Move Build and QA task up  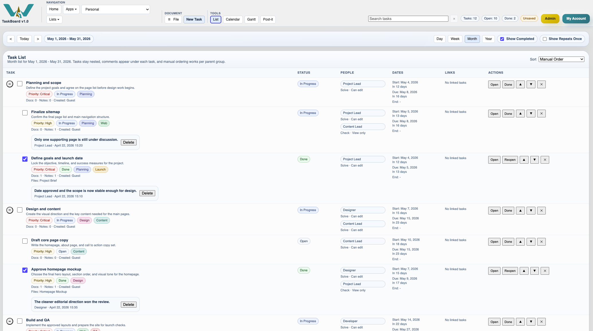click(520, 322)
